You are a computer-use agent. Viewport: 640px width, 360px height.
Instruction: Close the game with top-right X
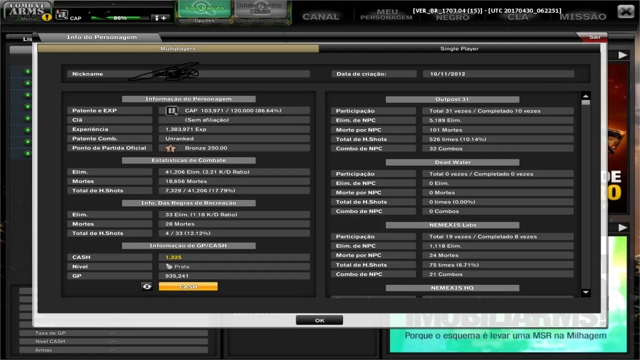625,11
